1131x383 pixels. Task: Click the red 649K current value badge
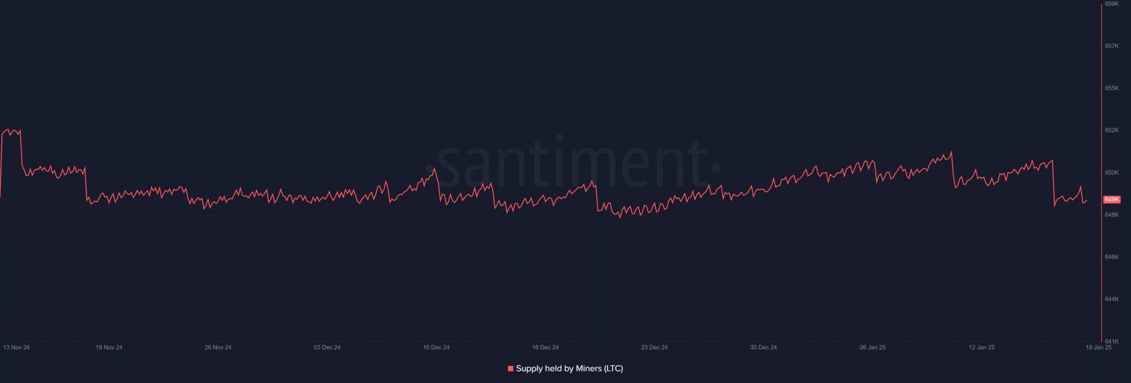click(1112, 200)
